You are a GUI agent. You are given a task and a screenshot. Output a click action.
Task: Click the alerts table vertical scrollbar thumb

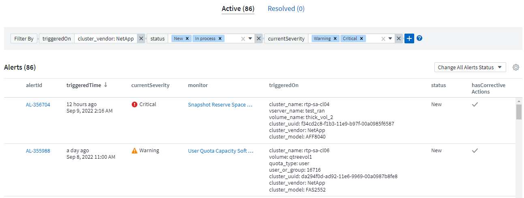519,112
